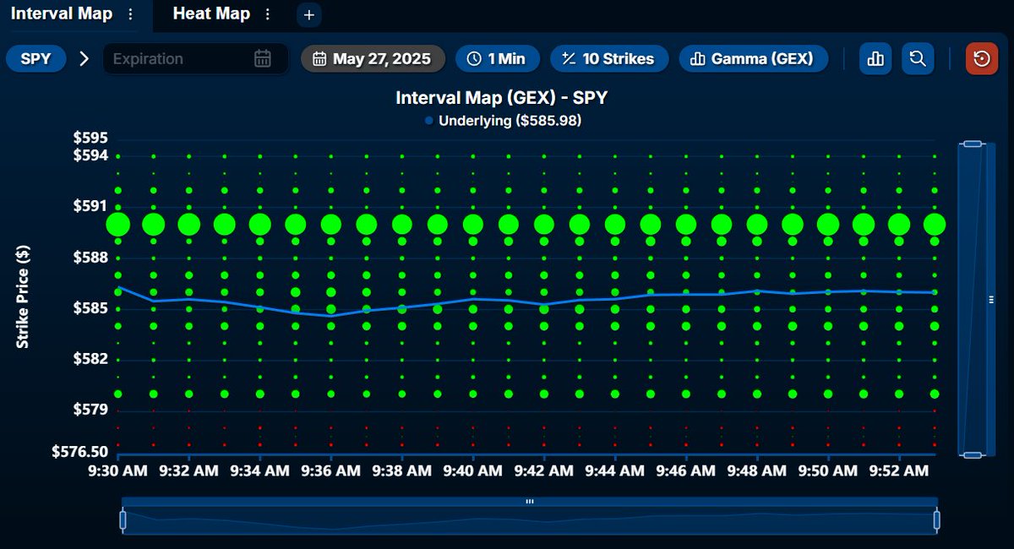Image resolution: width=1014 pixels, height=549 pixels.
Task: Click the $580 strike bubble at 9:30 AM
Action: point(118,394)
